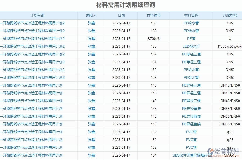Click the 材料名称 column header
242x160 pixels.
(191, 16)
